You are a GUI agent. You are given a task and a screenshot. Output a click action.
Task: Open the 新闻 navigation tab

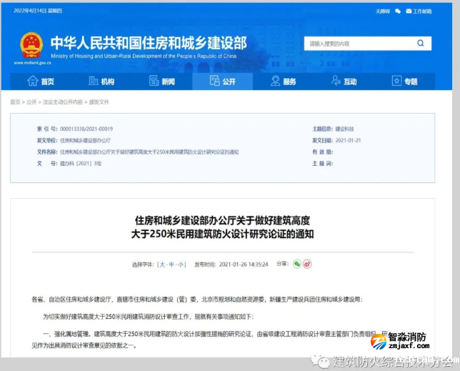tap(161, 81)
